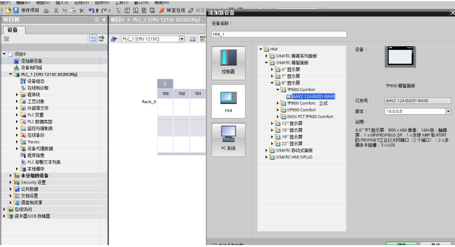Click rack slot header 103
The image size is (455, 247).
(x=165, y=94)
